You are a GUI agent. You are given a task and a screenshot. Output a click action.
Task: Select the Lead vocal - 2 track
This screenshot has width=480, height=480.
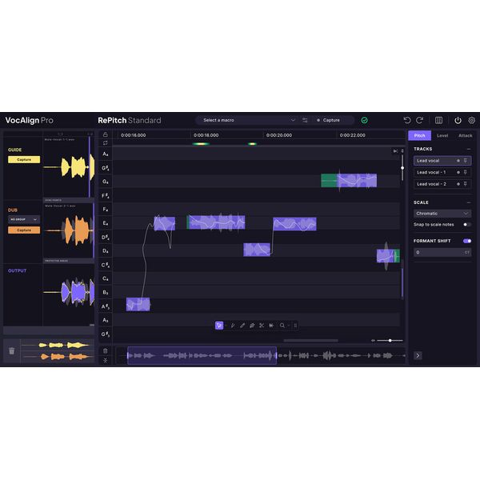pos(442,184)
